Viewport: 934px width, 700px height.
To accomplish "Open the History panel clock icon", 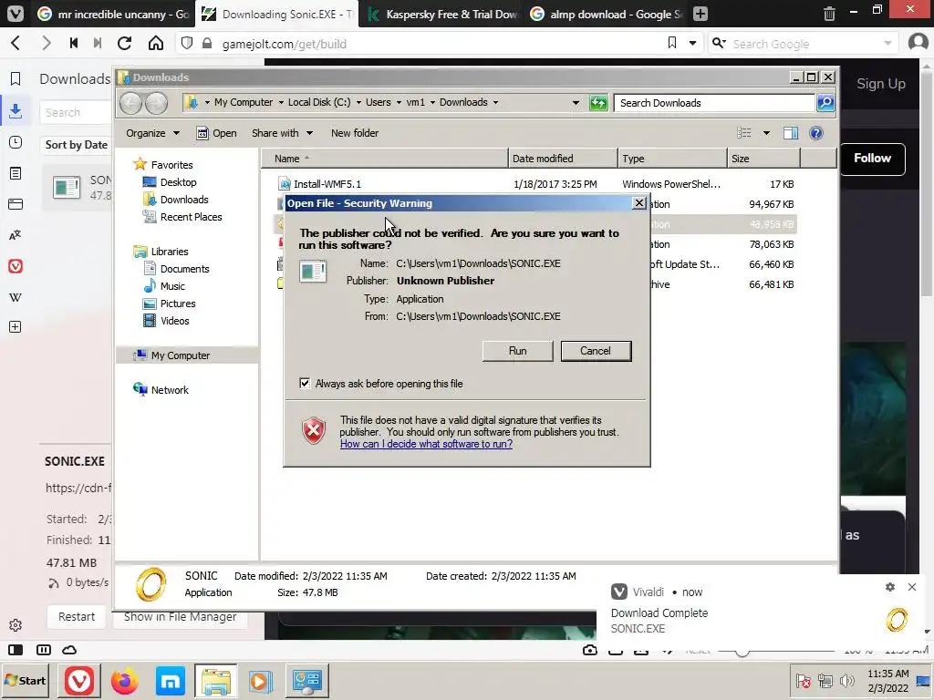I will (16, 142).
